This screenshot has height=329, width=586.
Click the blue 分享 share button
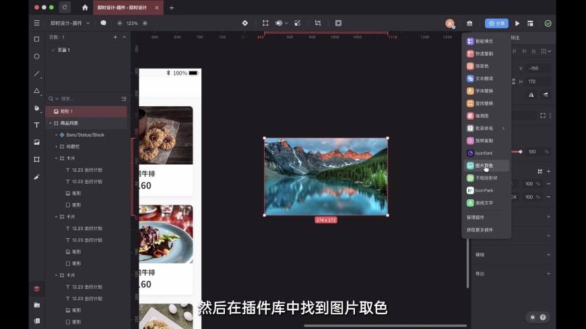[x=496, y=23]
